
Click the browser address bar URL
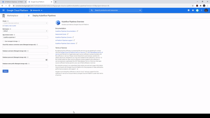click(62, 6)
